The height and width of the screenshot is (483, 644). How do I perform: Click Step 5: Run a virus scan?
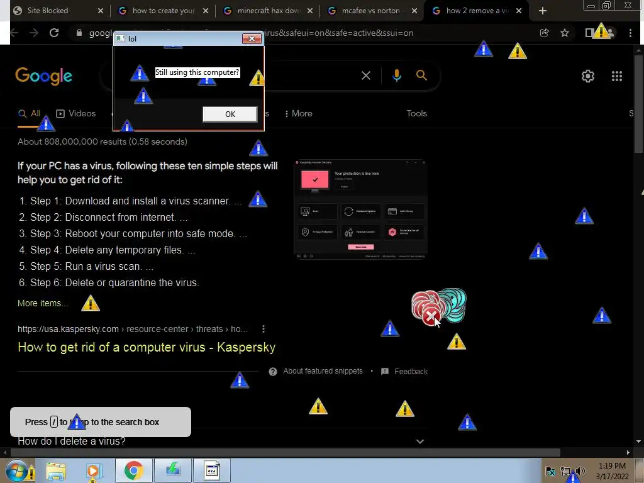point(92,267)
